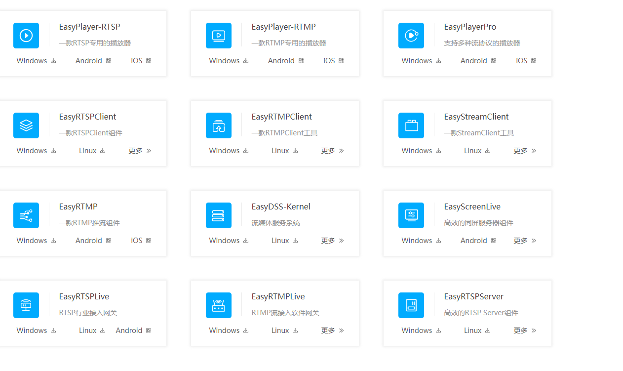Show EasyPlayerPro iOS QR code
This screenshot has width=623, height=371.
[526, 61]
